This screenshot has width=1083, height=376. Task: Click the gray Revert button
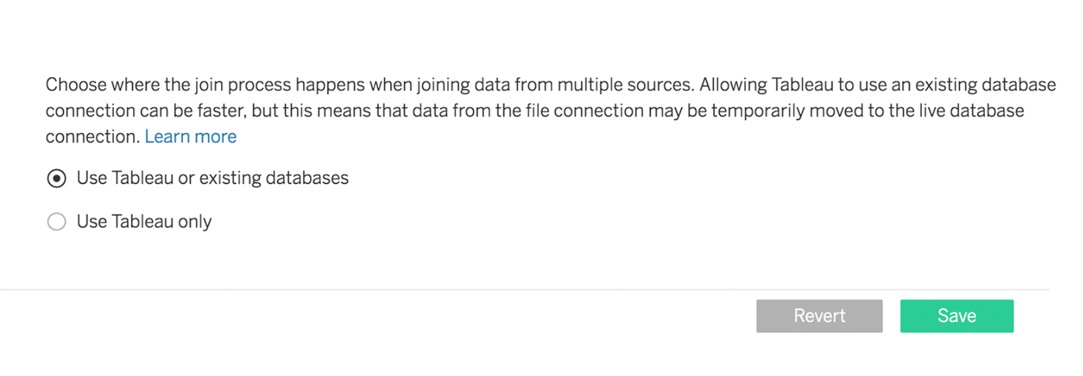coord(819,316)
